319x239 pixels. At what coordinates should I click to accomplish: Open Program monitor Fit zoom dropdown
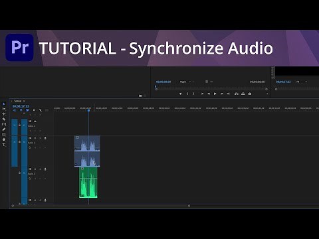302,82
